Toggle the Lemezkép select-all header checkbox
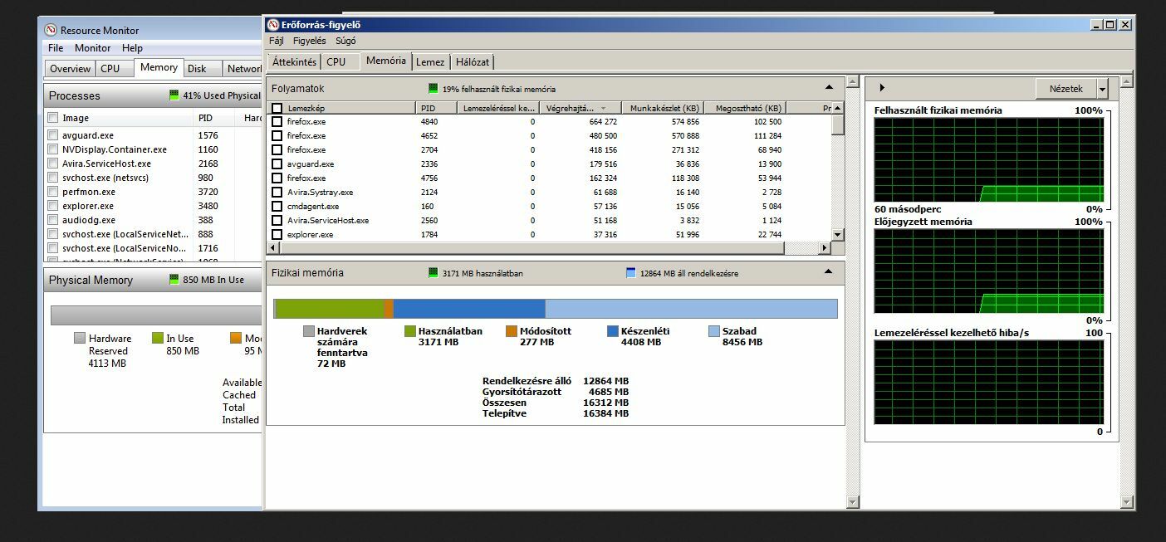The image size is (1166, 542). pyautogui.click(x=277, y=108)
